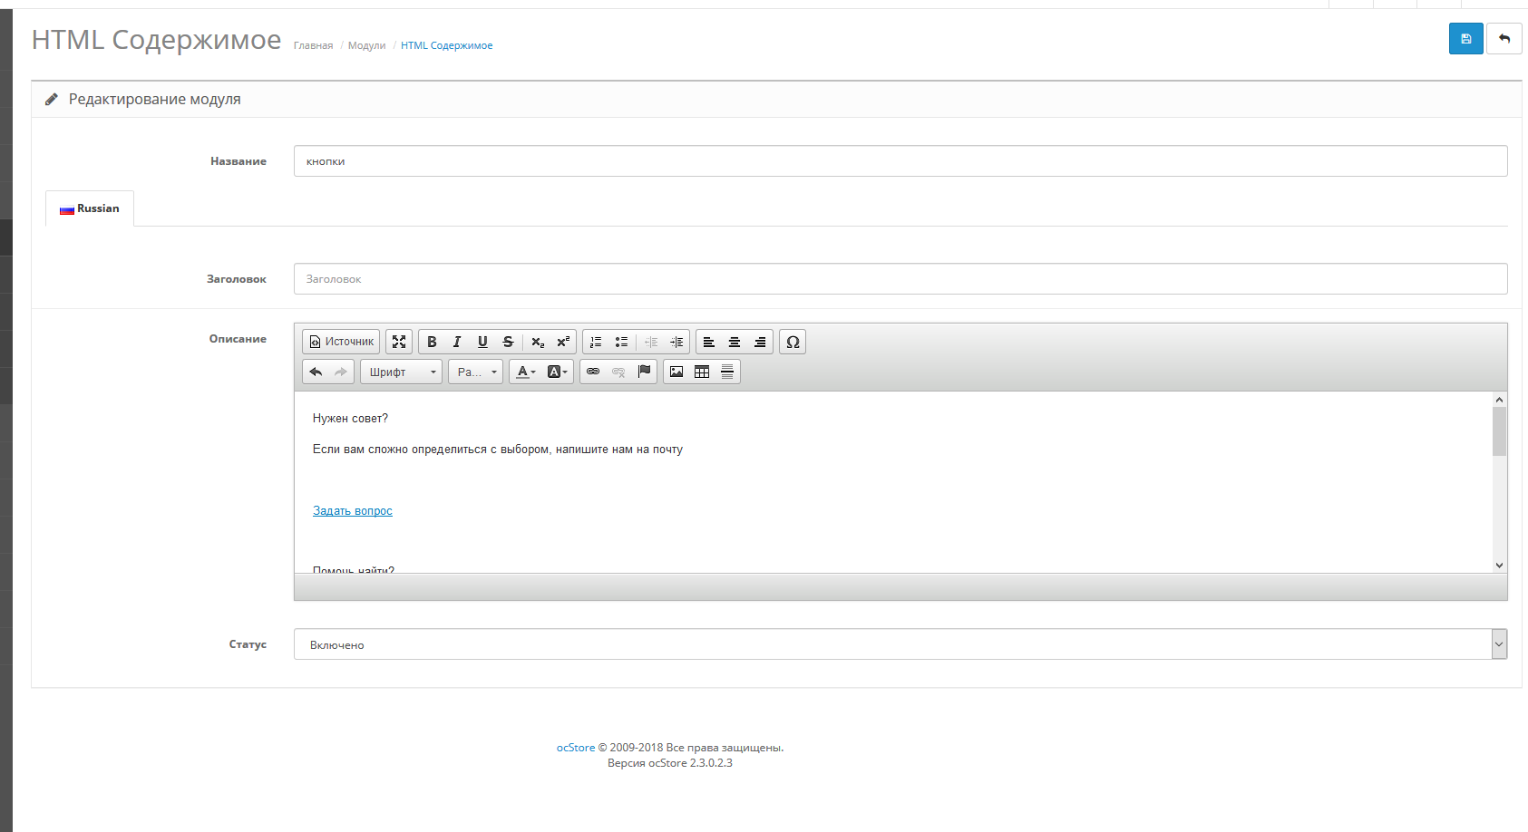This screenshot has height=832, width=1528.
Task: Insert special character with Omega icon
Action: (x=793, y=342)
